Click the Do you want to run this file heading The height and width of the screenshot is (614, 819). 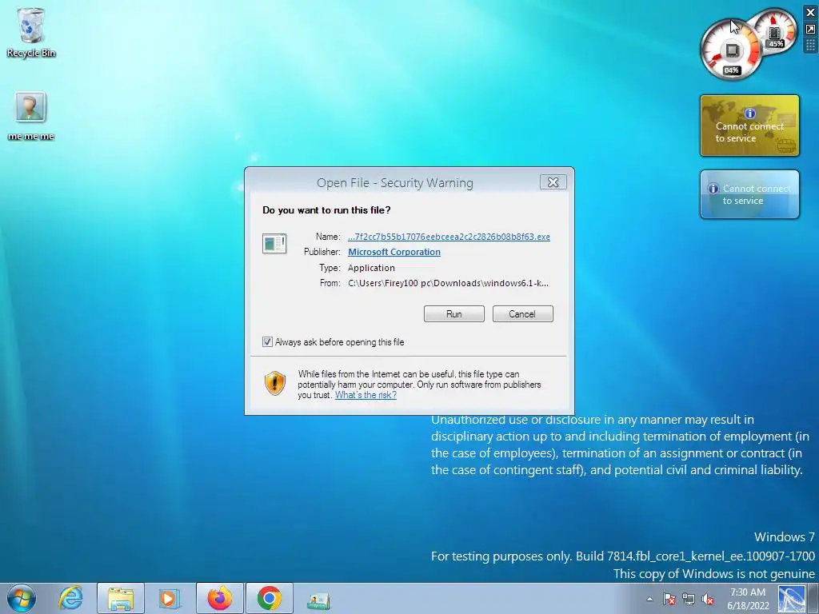(326, 210)
